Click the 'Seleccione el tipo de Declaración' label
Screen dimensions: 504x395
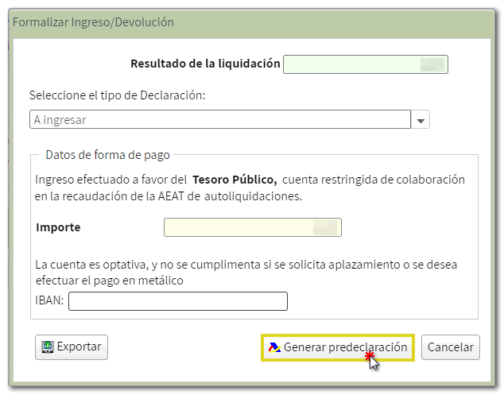click(x=118, y=95)
